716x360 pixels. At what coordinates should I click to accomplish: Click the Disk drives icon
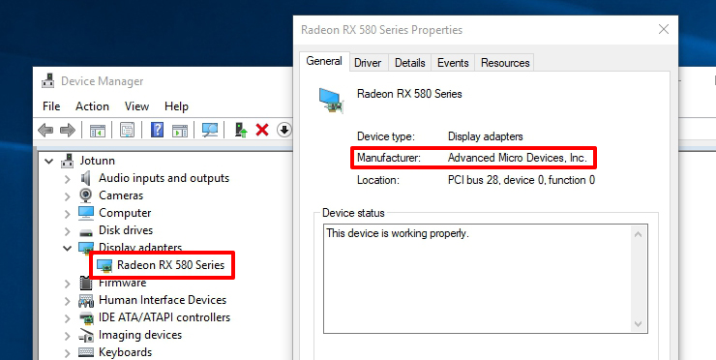point(86,231)
